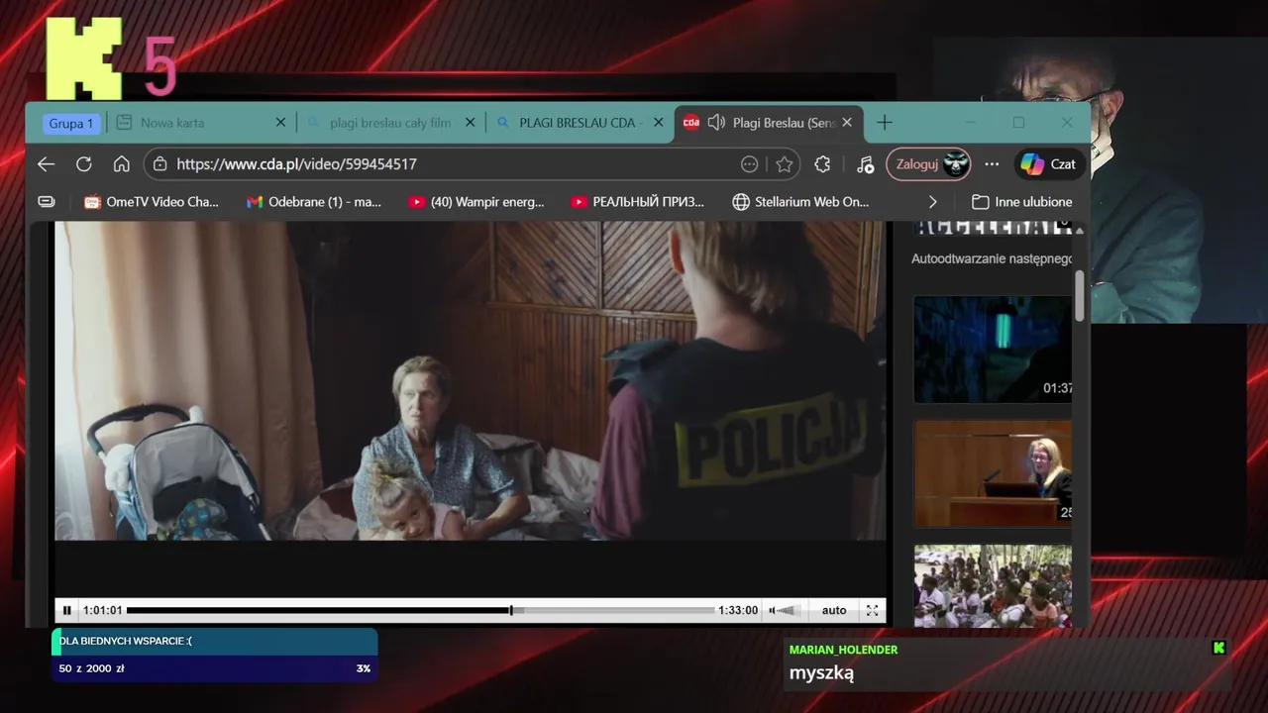Open the Inne ulubione folder
Viewport: 1268px width, 713px height.
[1022, 202]
